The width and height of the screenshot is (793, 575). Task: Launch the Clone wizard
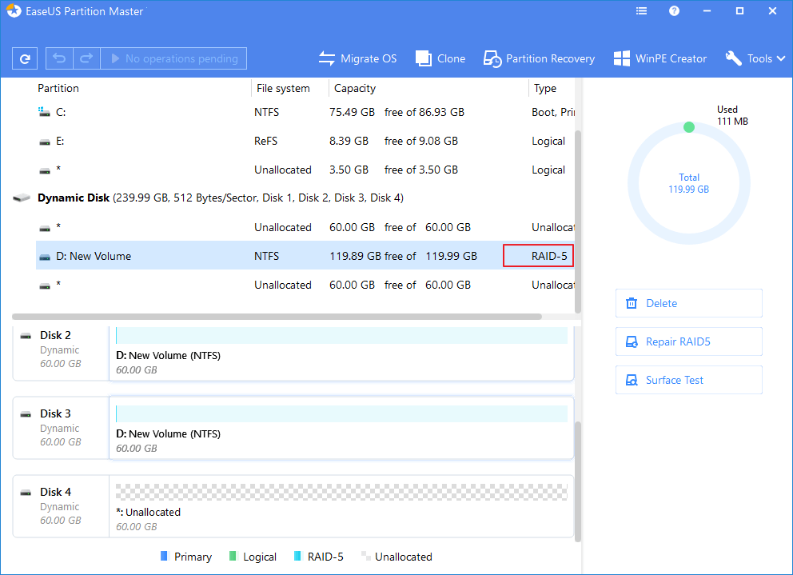440,58
